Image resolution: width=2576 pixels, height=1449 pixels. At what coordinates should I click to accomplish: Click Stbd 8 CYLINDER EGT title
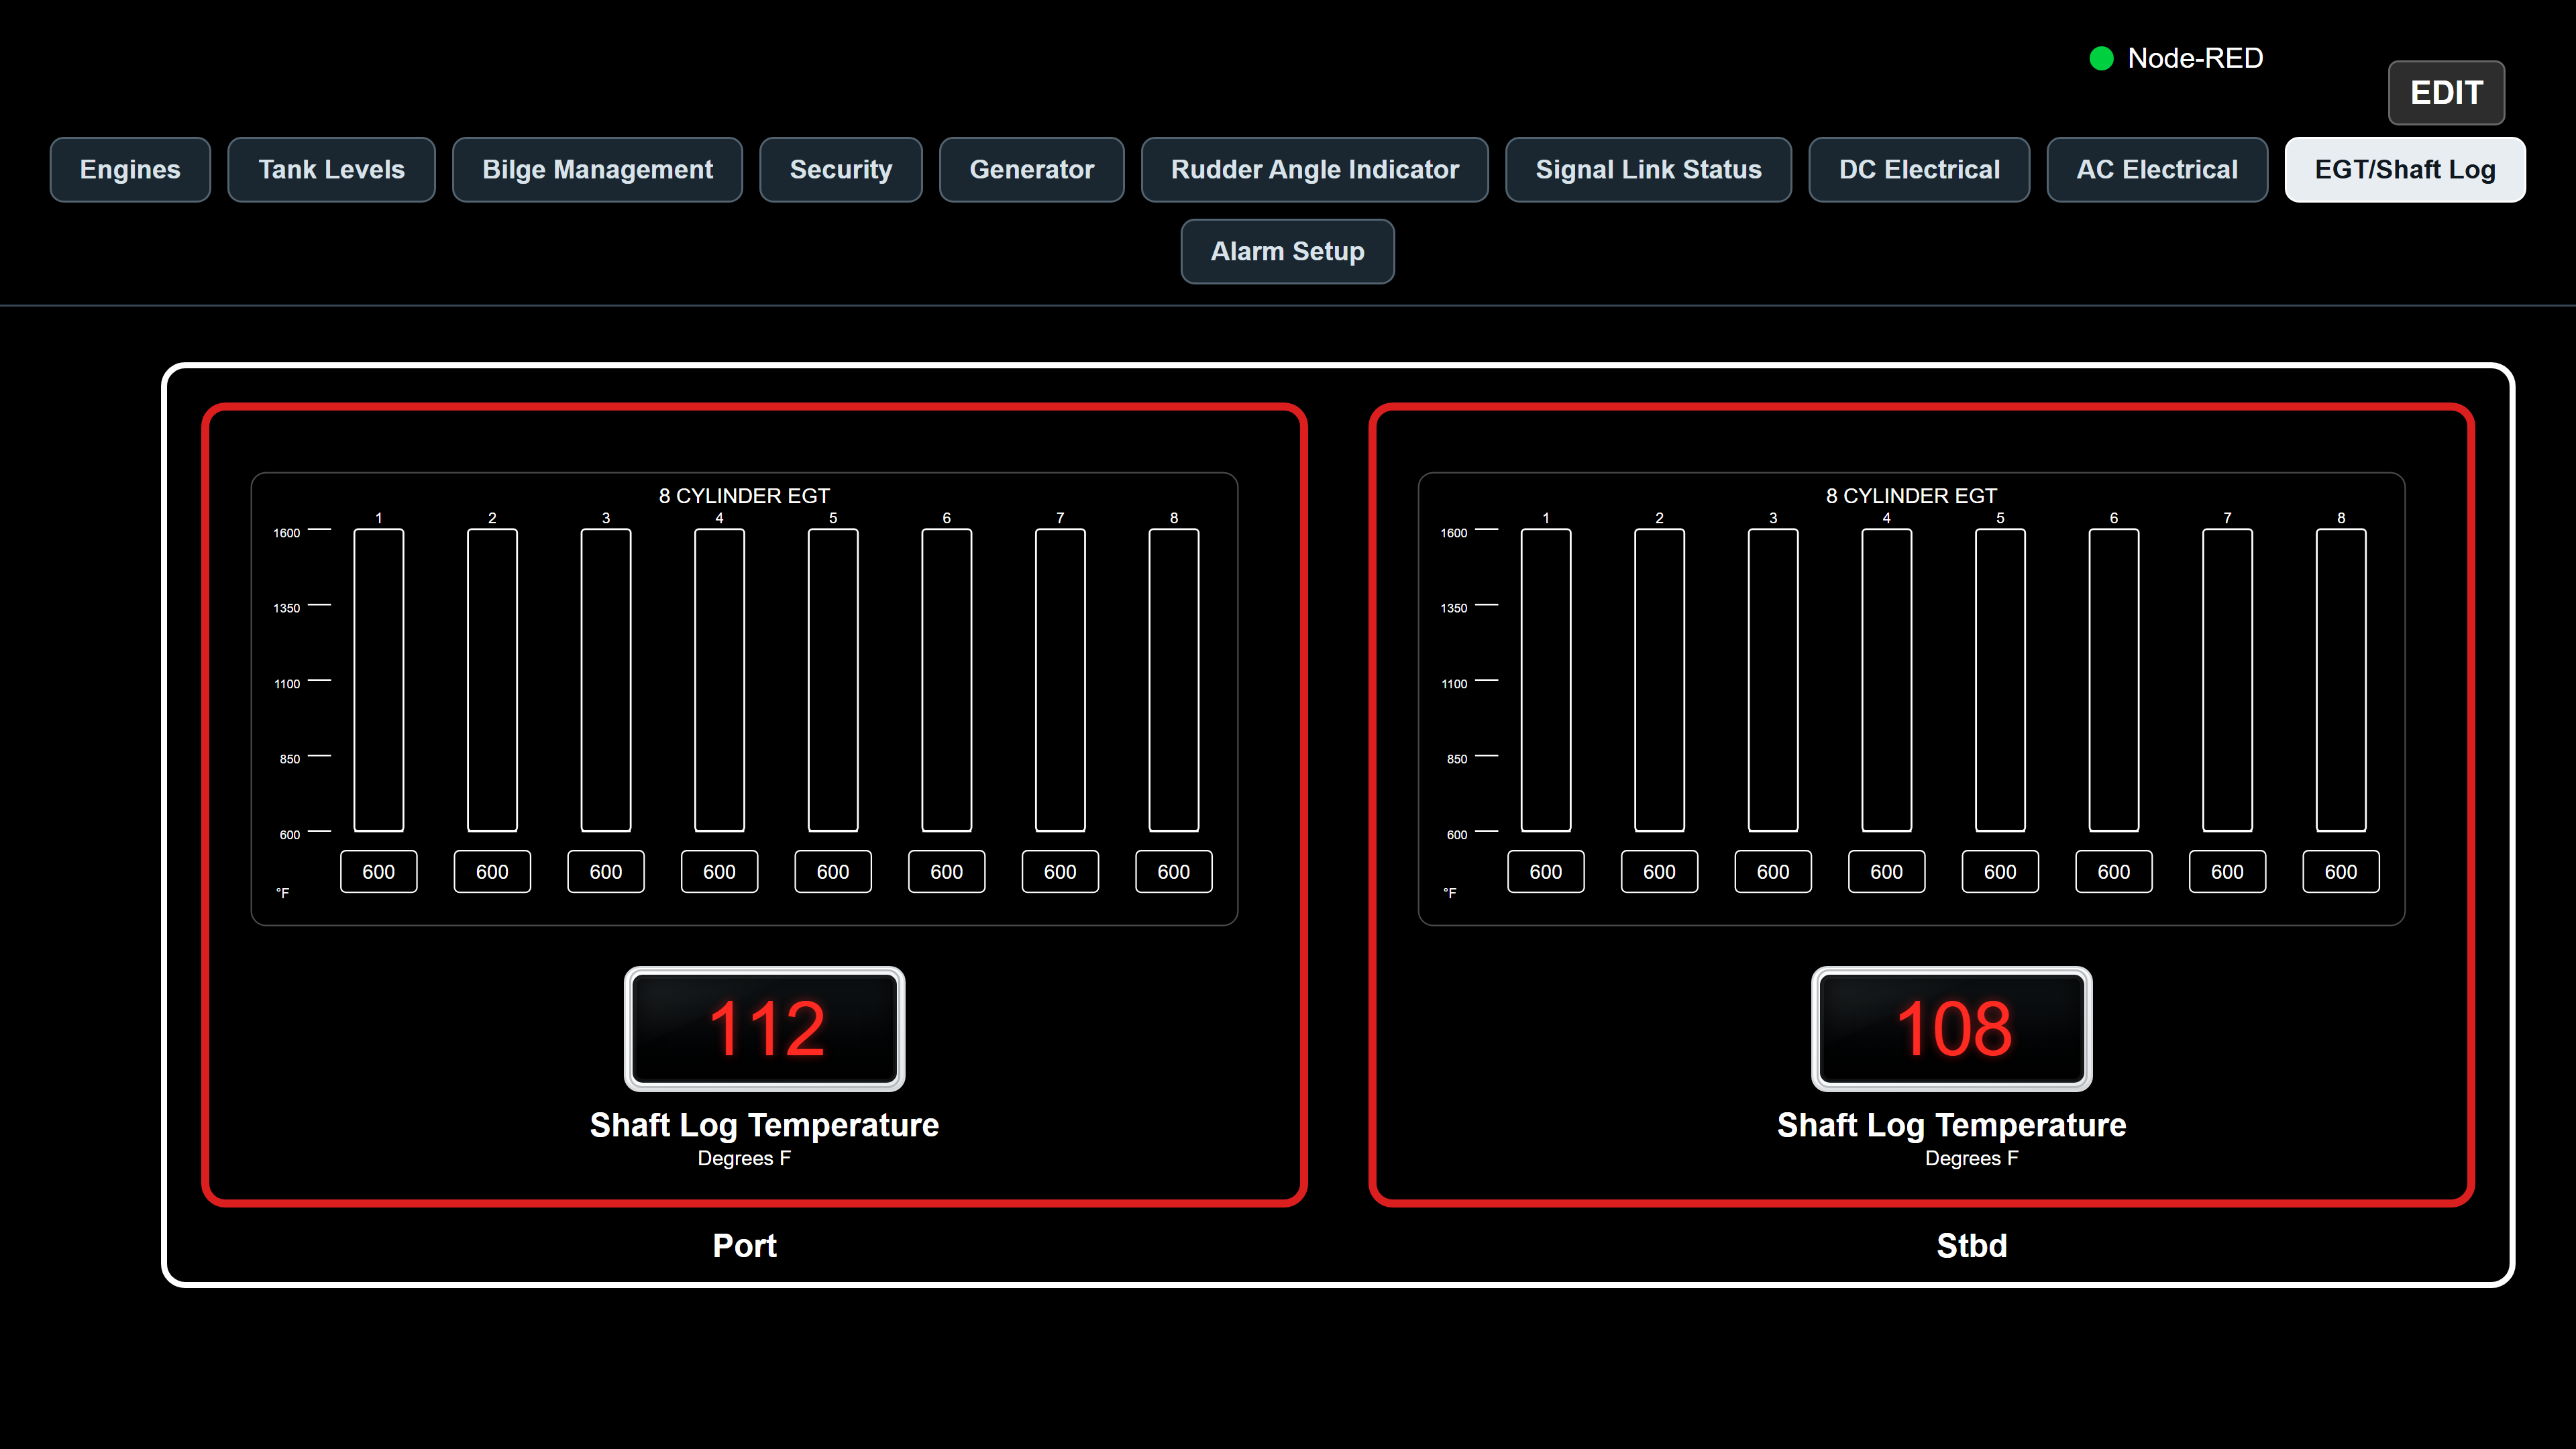point(1911,496)
